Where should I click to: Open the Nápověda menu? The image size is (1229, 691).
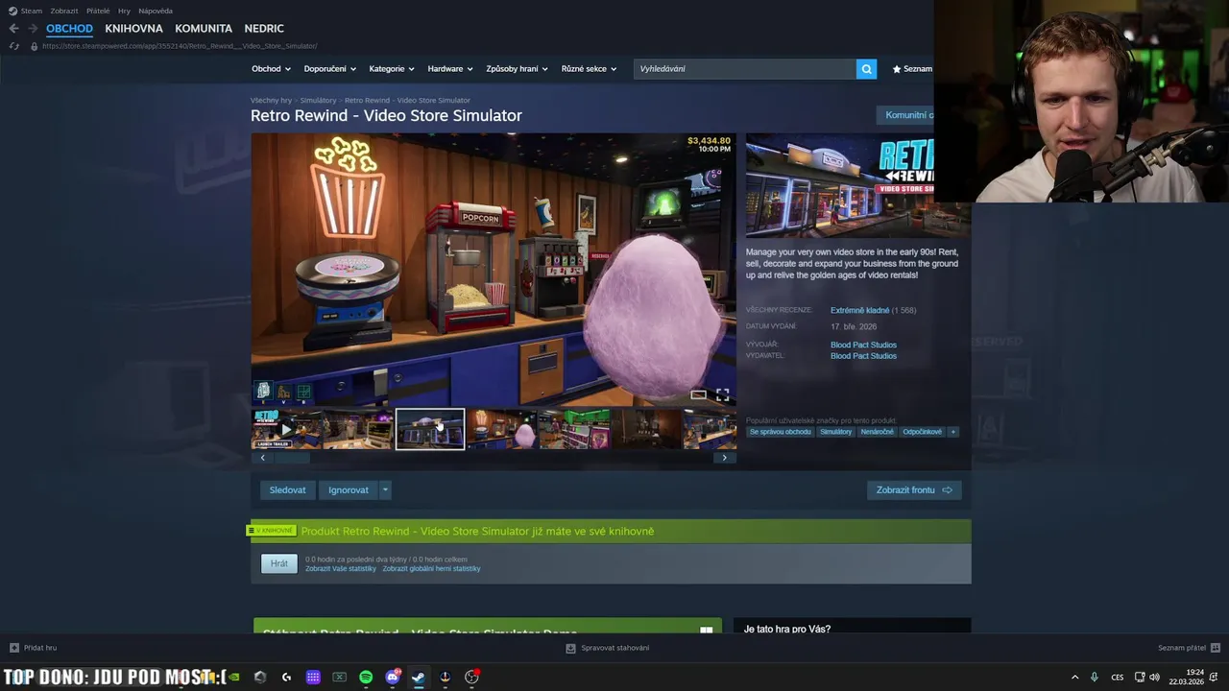pos(156,11)
